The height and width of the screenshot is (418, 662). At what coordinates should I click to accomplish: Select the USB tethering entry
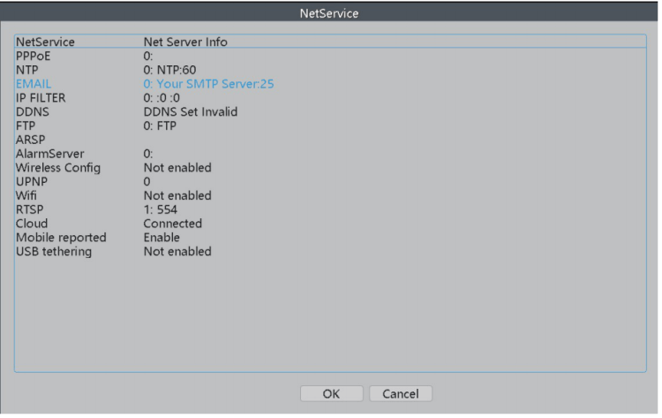coord(54,252)
